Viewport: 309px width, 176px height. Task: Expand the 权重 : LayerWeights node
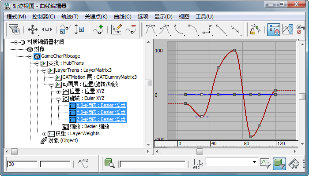click(44, 134)
